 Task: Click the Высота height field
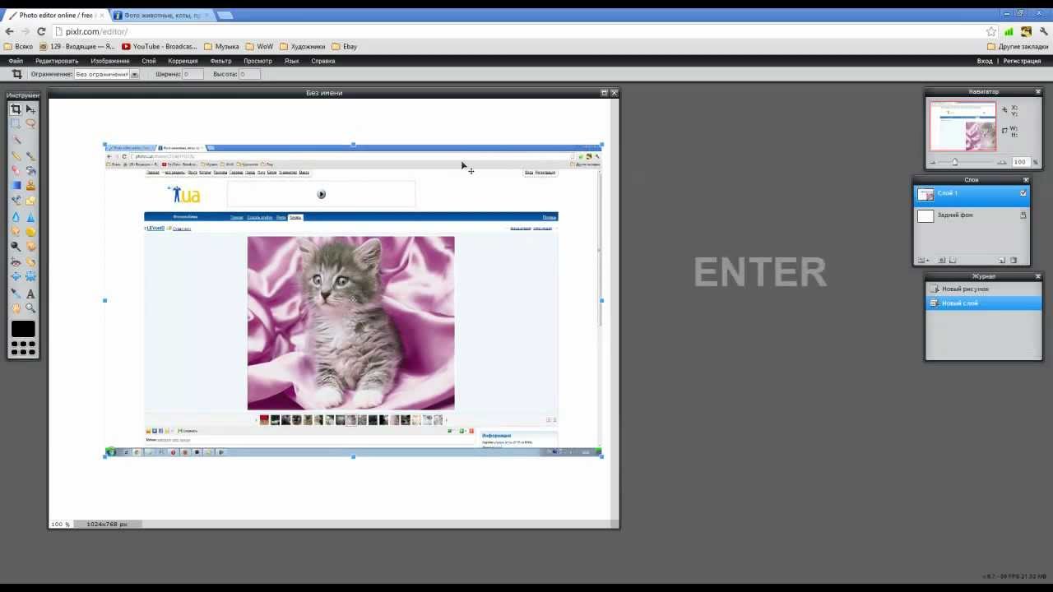click(250, 74)
